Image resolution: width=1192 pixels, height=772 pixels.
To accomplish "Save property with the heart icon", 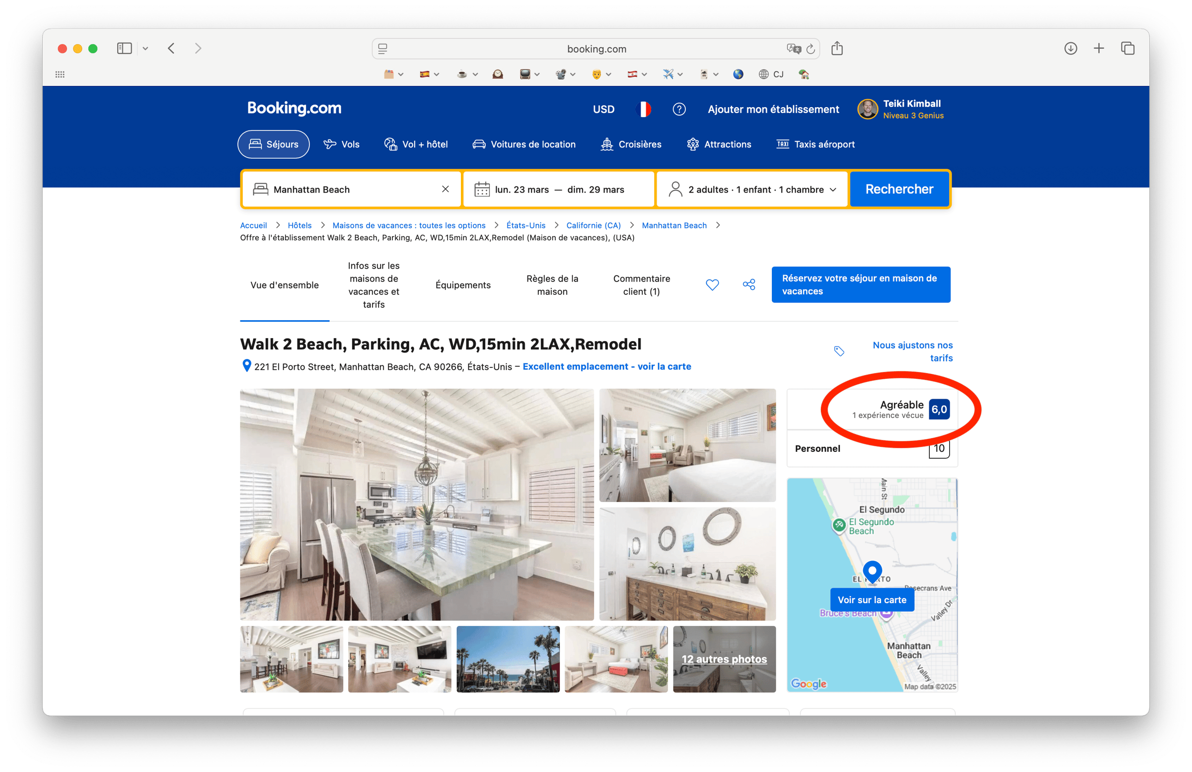I will pos(712,285).
